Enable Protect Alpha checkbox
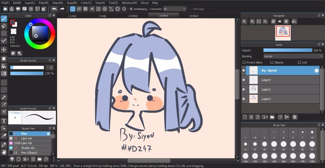The width and height of the screenshot is (325, 168). 244,62
